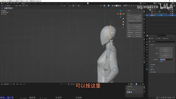Expand the SK_Mannequin_Female_LOD0 outliner row

tap(150, 13)
